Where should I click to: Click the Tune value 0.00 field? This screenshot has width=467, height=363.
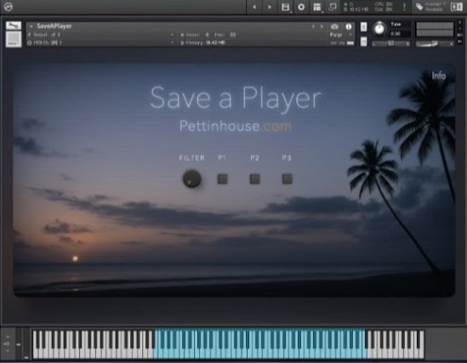(396, 34)
